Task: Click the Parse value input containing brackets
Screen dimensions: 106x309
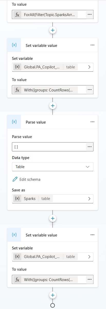Action: pyautogui.click(x=49, y=147)
